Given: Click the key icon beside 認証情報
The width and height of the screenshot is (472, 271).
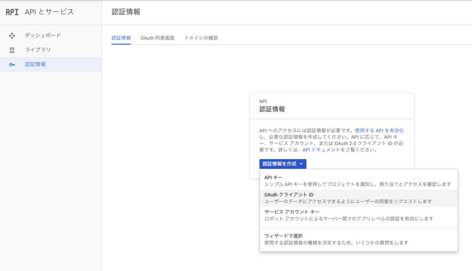Looking at the screenshot, I should pos(12,65).
